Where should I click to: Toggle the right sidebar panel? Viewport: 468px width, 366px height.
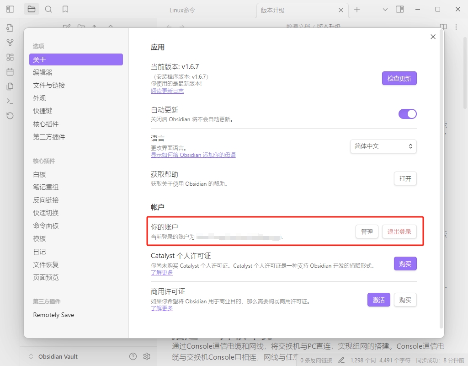(x=400, y=9)
